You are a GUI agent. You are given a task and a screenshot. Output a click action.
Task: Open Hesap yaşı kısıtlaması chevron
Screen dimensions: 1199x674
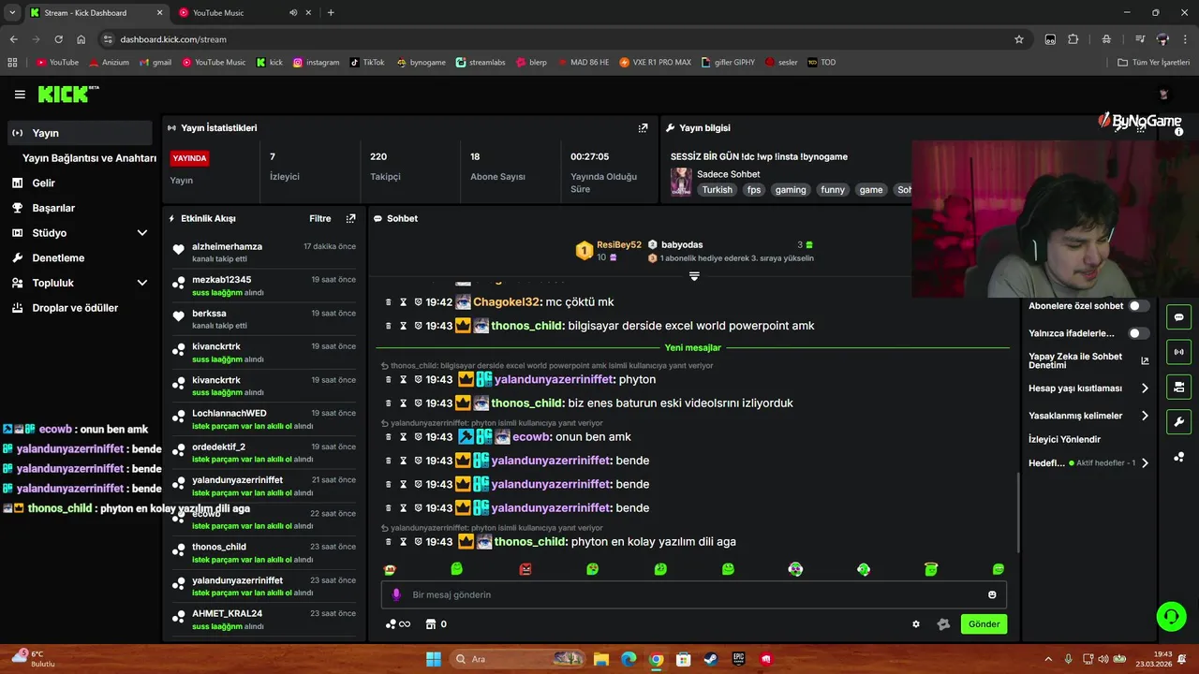pyautogui.click(x=1145, y=388)
